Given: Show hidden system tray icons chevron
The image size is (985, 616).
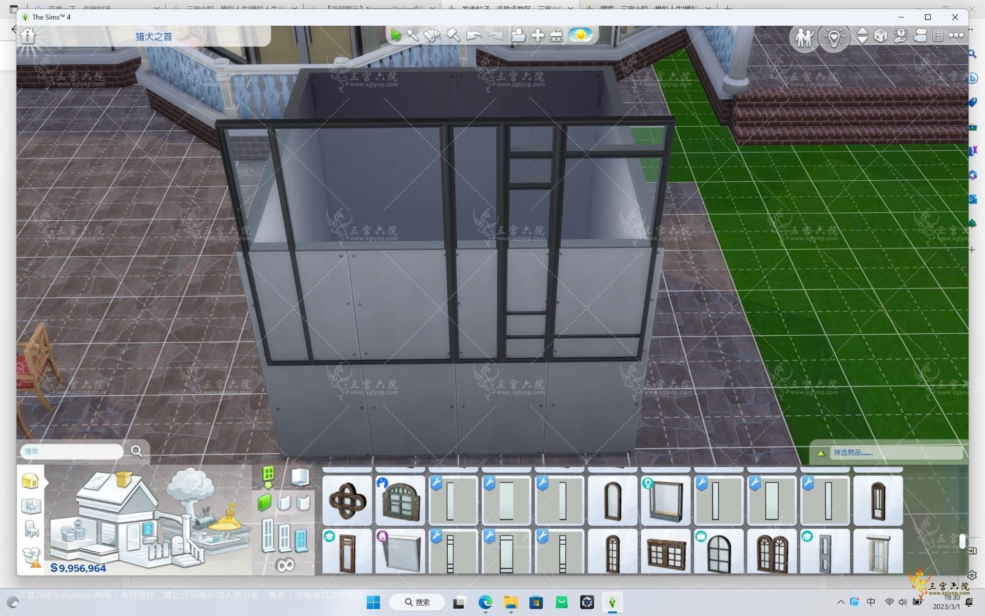Looking at the screenshot, I should coord(840,602).
